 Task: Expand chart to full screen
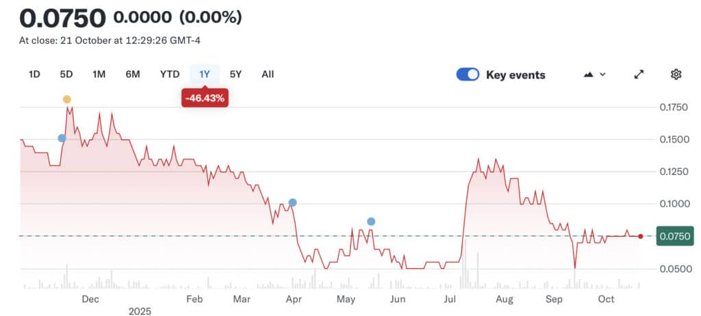point(639,75)
